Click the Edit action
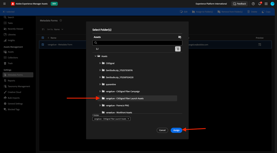 click(x=184, y=12)
